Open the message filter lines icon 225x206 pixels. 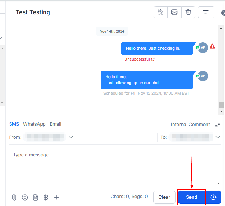(206, 12)
